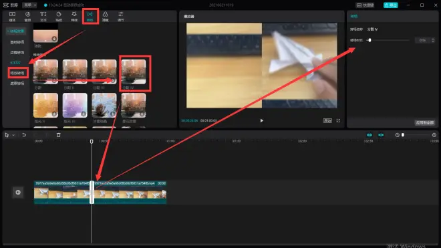Open the Adjustment sliders icon tab
Screen dimensions: 441x248
point(121,16)
